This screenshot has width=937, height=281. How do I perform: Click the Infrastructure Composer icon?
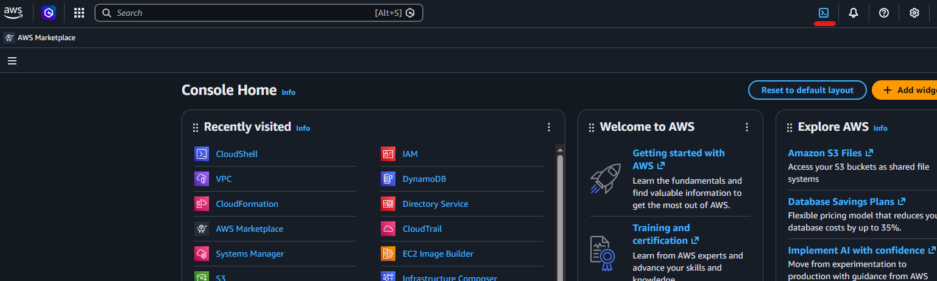(x=388, y=277)
